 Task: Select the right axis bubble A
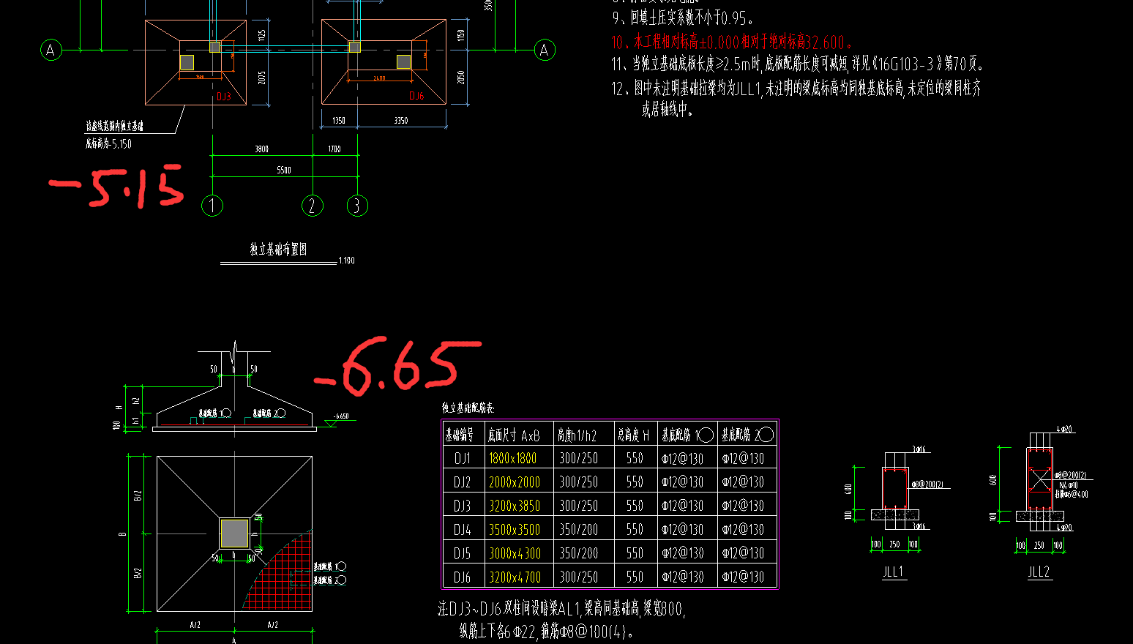[x=544, y=50]
